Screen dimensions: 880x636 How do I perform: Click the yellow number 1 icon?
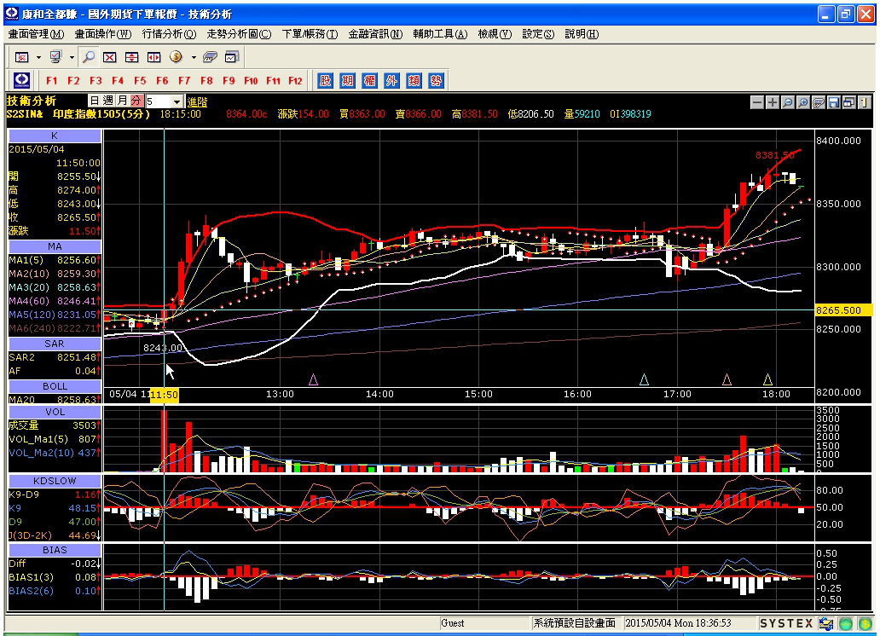(865, 102)
